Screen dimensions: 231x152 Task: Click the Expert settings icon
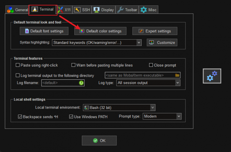click(x=141, y=31)
